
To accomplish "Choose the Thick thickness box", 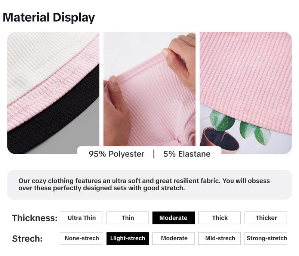I will (x=219, y=218).
